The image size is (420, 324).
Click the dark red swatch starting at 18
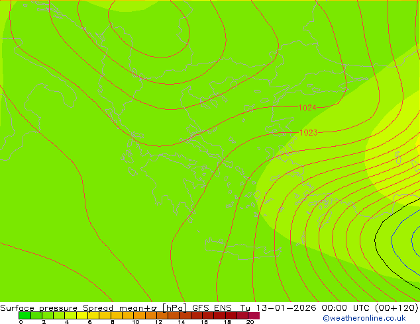[x=231, y=315]
